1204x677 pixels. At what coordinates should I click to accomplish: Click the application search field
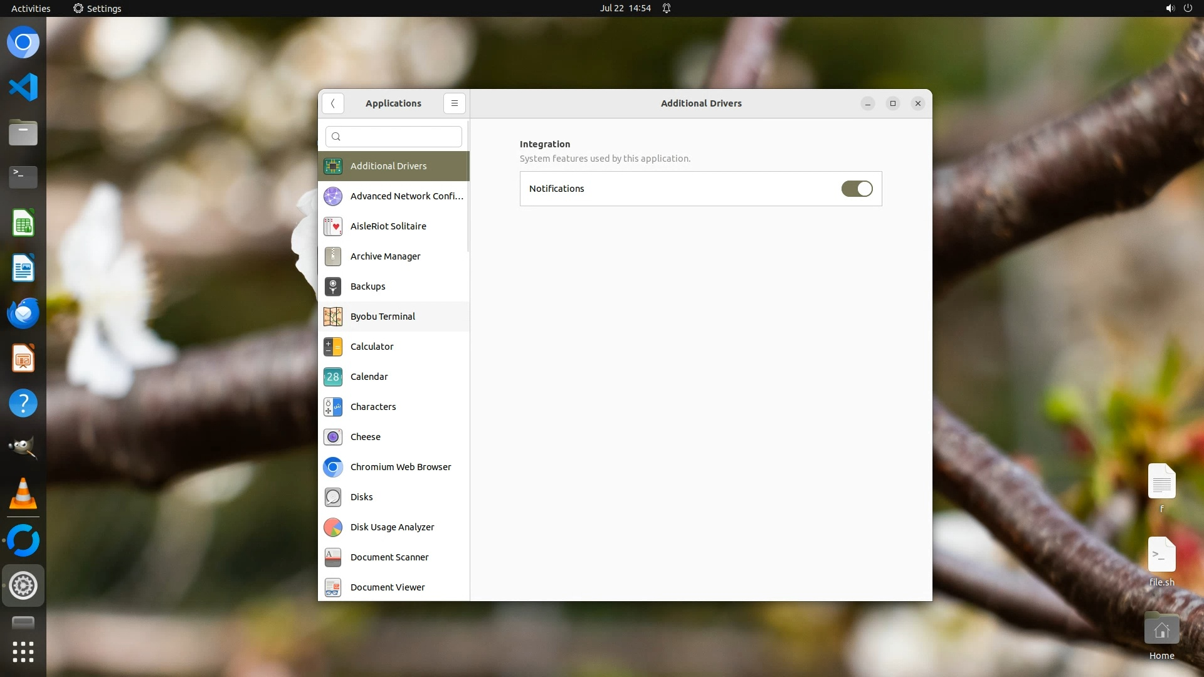pos(394,137)
